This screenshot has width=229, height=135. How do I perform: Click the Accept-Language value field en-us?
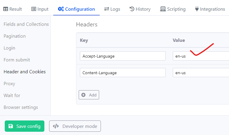click(x=201, y=56)
